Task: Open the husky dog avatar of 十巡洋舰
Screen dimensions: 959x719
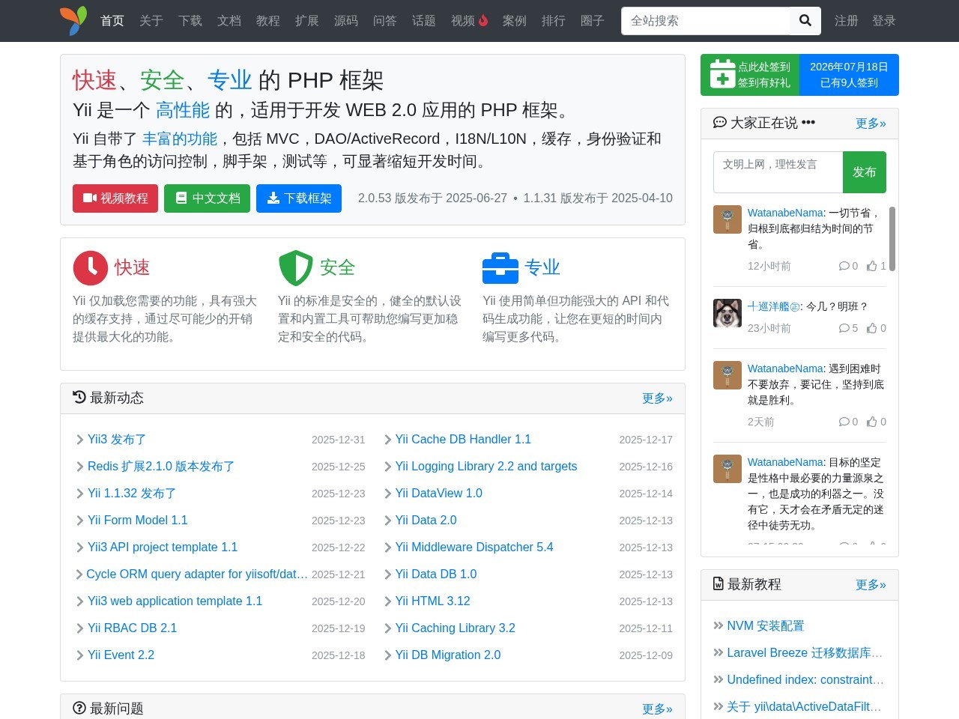Action: pos(727,313)
